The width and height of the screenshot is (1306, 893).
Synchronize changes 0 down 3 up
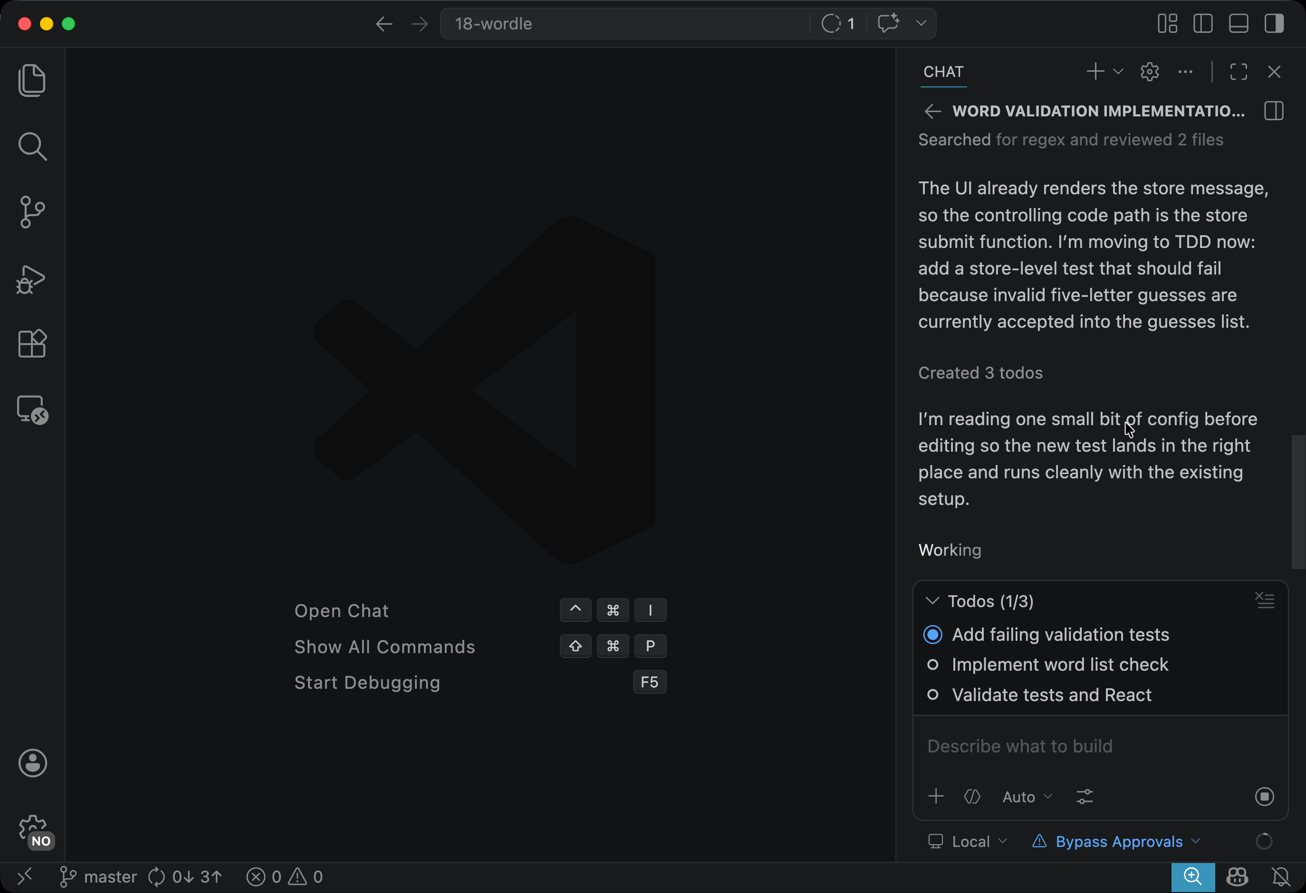[x=185, y=877]
